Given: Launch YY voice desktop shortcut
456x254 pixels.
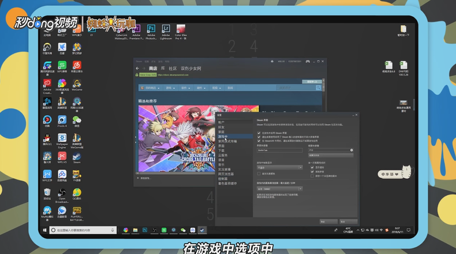Looking at the screenshot, I should pyautogui.click(x=77, y=175).
